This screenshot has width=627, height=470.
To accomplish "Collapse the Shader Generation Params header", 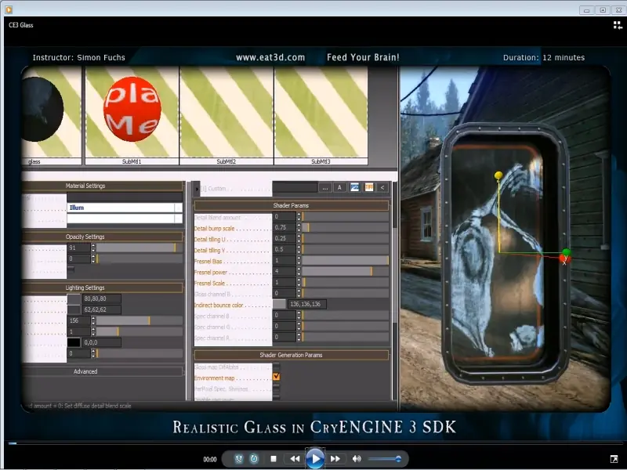I will [x=291, y=355].
